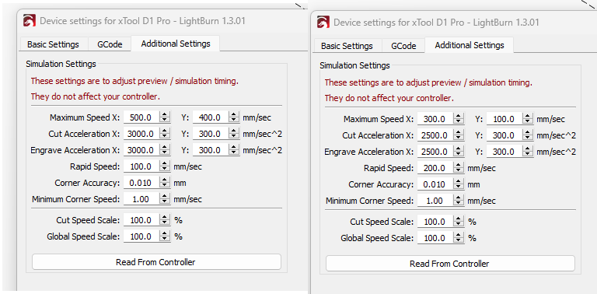
Task: Select Additional Settings tab in left window
Action: click(x=176, y=44)
